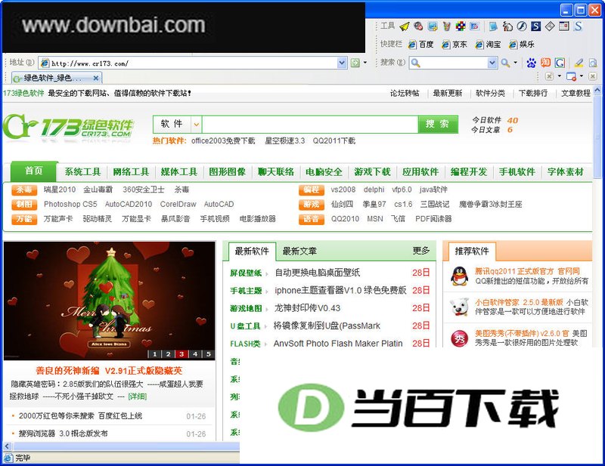Open the 论坛转帖 top link
Viewport: 605px width, 466px height.
405,94
